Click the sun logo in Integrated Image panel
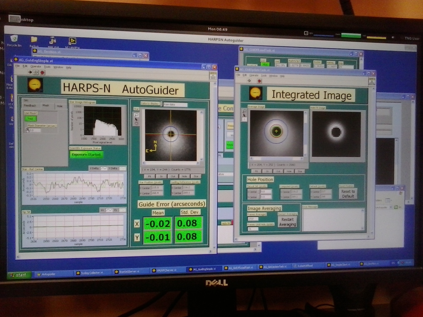This screenshot has width=423, height=317. coord(255,93)
